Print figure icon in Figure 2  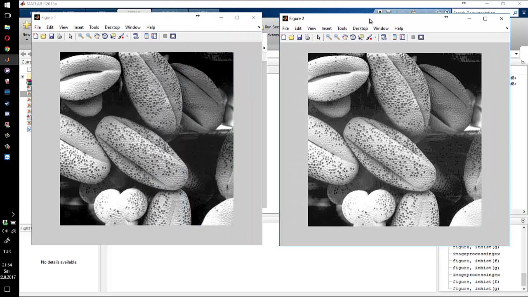(307, 37)
